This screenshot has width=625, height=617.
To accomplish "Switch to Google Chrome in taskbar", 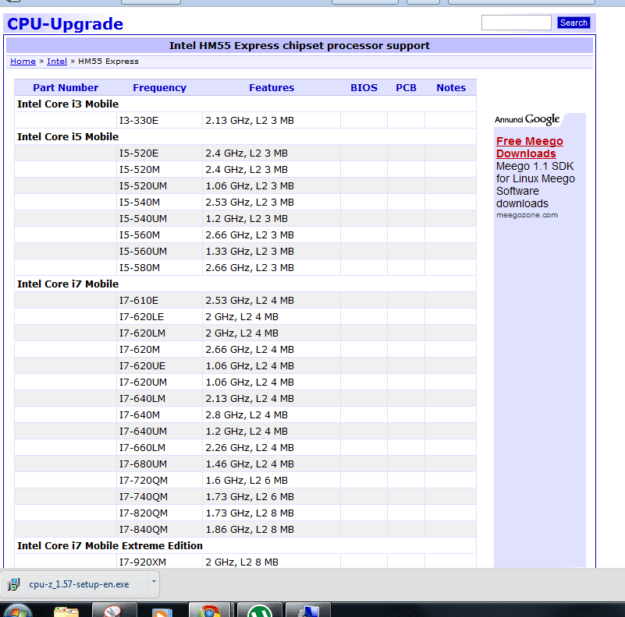I will point(210,610).
